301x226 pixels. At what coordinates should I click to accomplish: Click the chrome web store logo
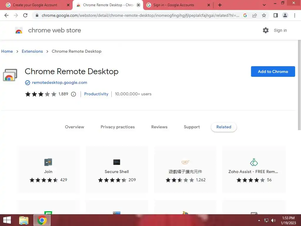click(x=19, y=30)
